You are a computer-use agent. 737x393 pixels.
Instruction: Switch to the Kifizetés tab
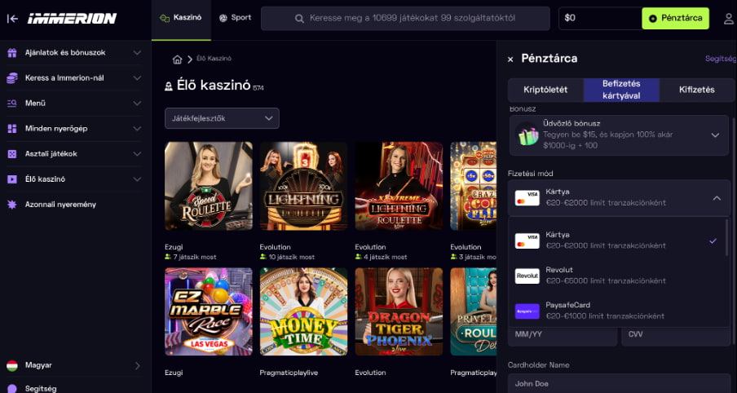tap(696, 90)
